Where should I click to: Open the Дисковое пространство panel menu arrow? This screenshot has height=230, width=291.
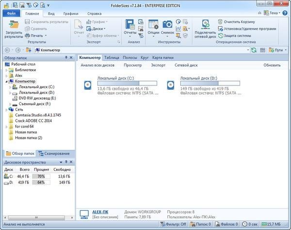(61, 162)
